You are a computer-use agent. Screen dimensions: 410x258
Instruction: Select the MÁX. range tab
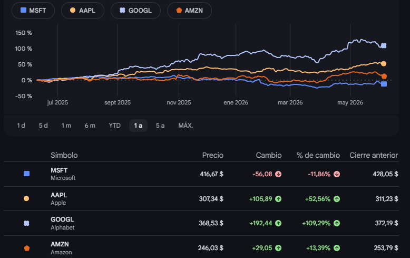point(186,126)
